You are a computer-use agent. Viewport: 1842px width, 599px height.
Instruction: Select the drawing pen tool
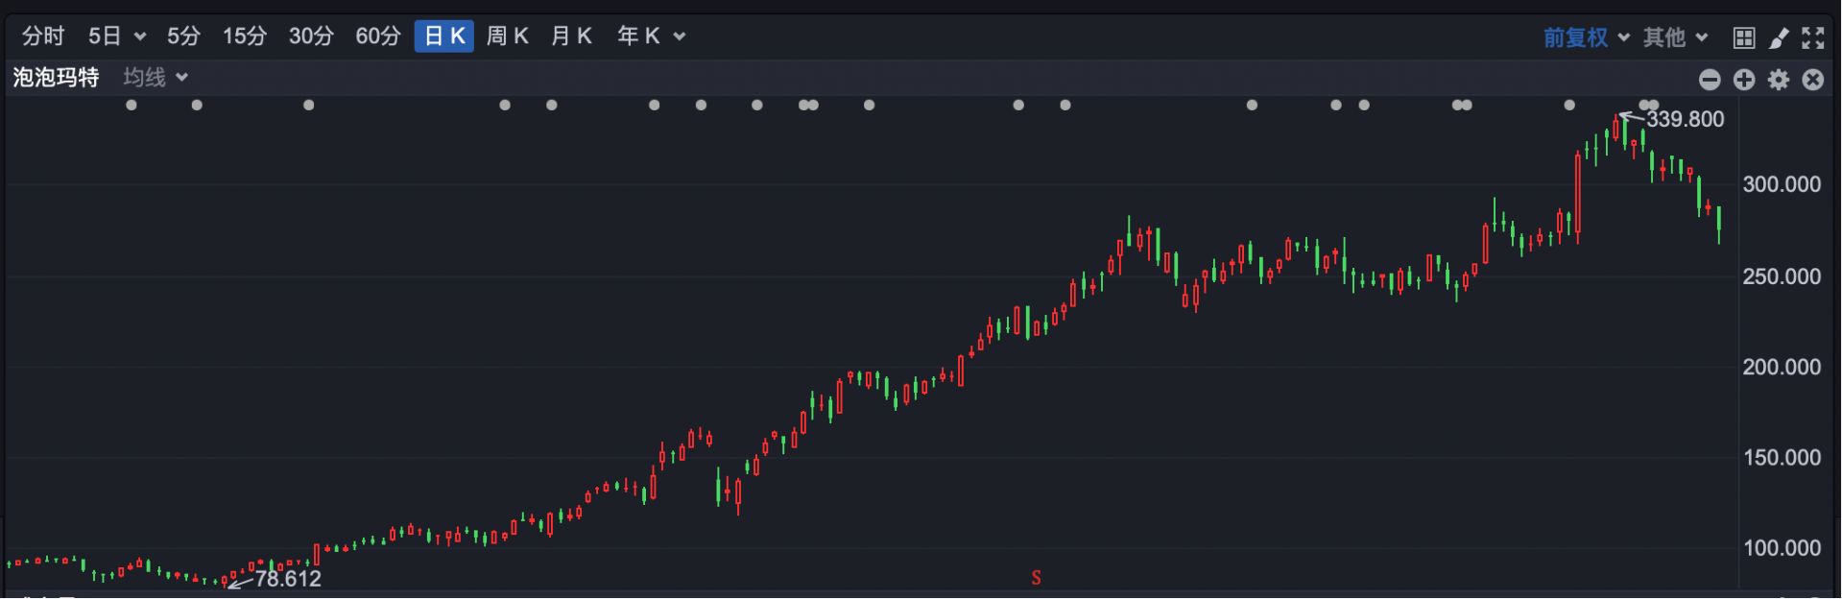click(1778, 37)
